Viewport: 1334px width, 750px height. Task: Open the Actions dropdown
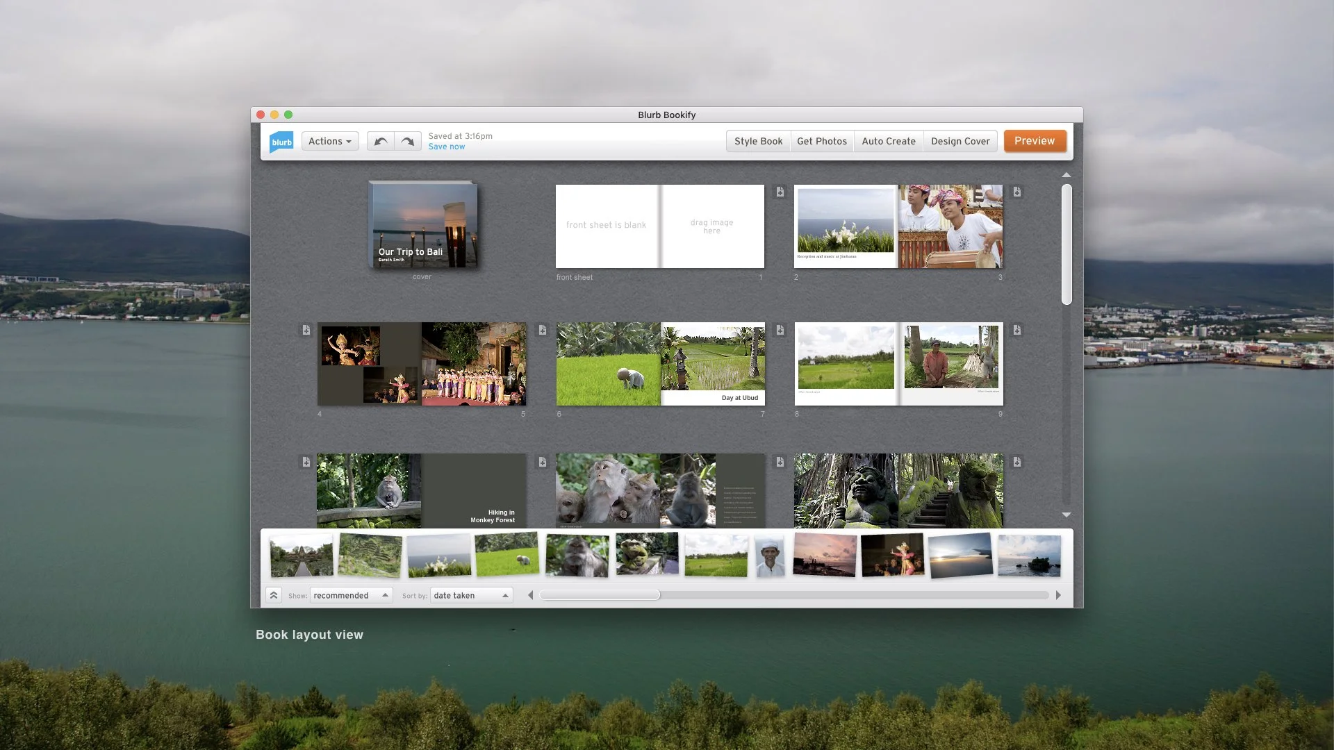(329, 141)
